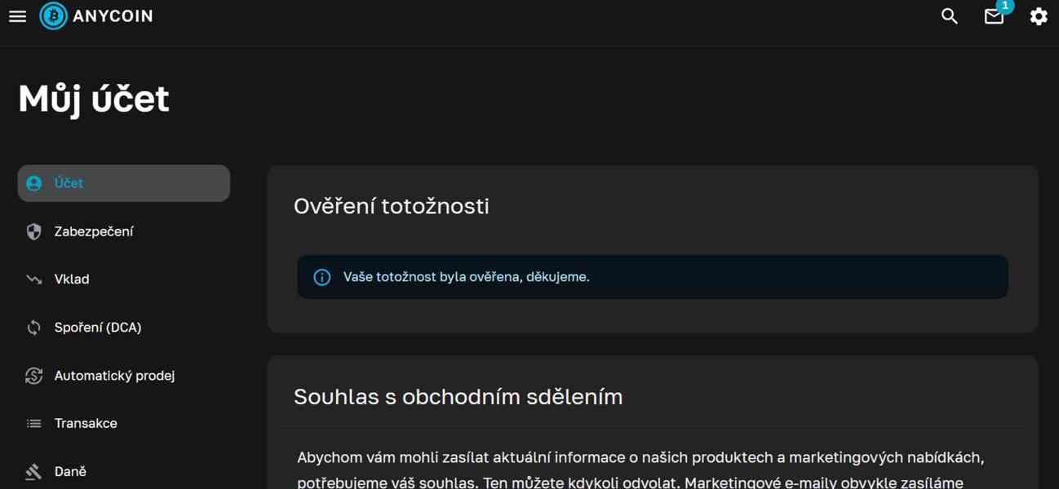Open the hamburger navigation menu
Image resolution: width=1059 pixels, height=489 pixels.
17,16
